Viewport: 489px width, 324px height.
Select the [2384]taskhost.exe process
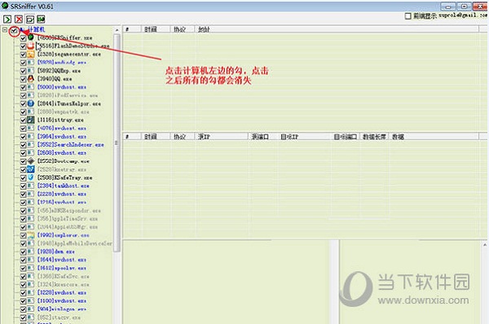(x=64, y=186)
